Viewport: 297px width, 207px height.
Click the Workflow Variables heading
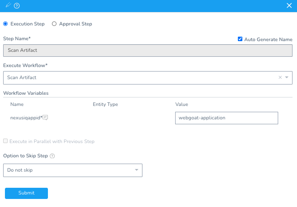(x=26, y=93)
